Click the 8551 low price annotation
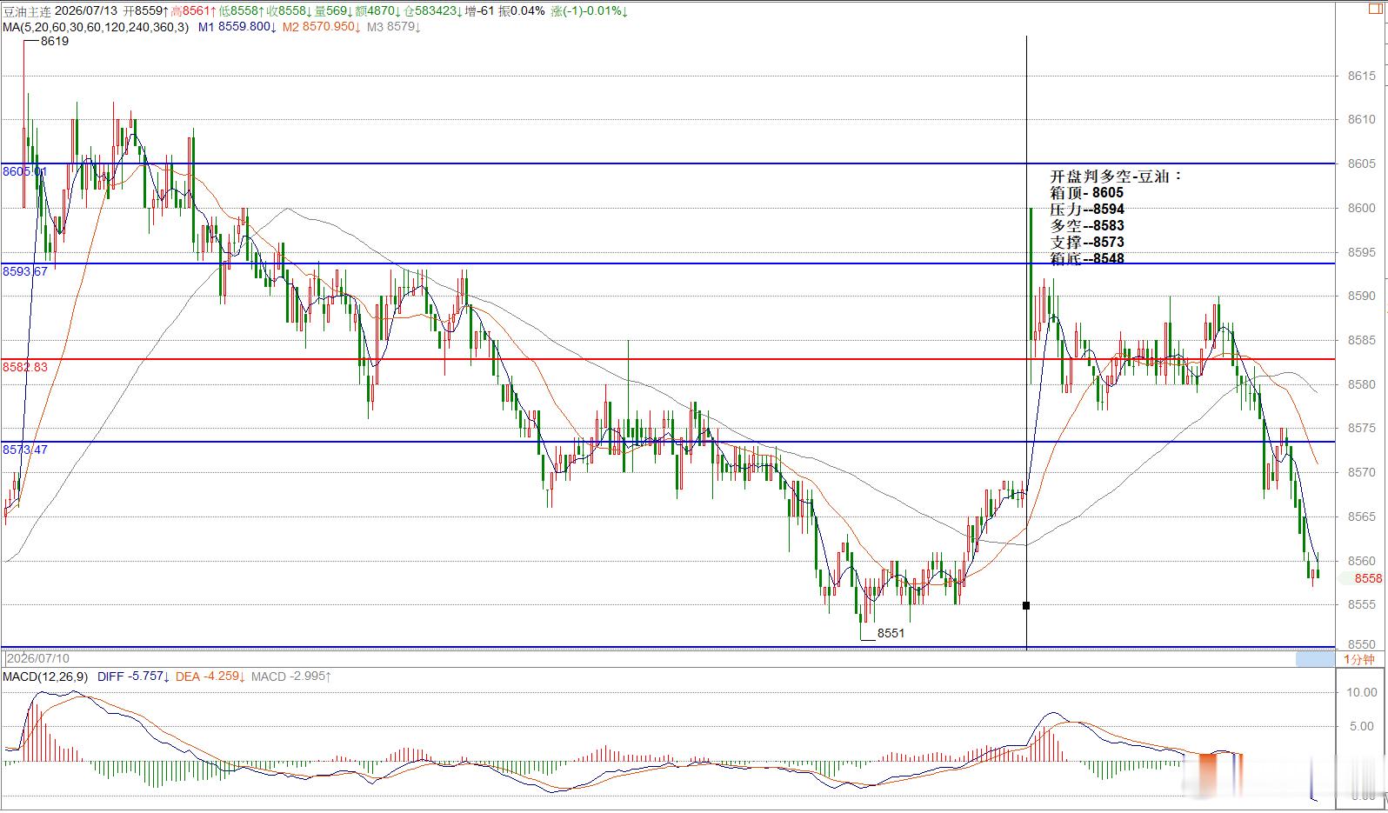The height and width of the screenshot is (813, 1388). click(x=891, y=633)
